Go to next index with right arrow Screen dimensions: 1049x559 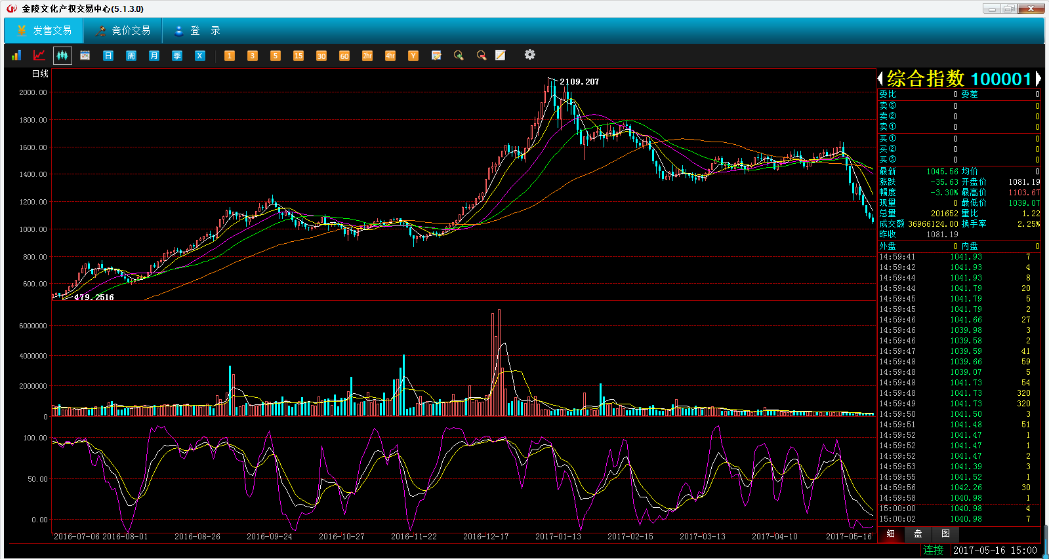tap(1038, 79)
